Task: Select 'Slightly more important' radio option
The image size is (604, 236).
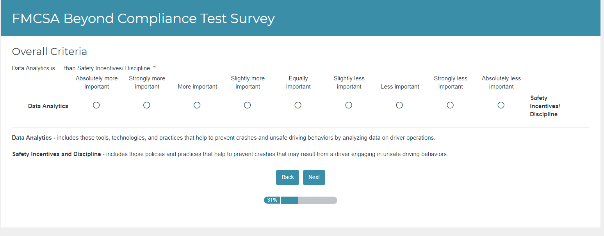Action: (x=248, y=105)
